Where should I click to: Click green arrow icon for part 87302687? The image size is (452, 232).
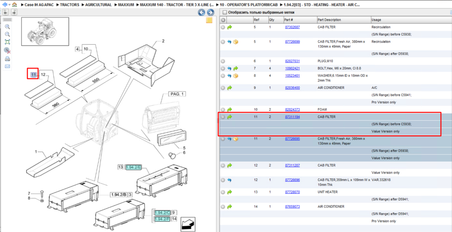(230, 27)
